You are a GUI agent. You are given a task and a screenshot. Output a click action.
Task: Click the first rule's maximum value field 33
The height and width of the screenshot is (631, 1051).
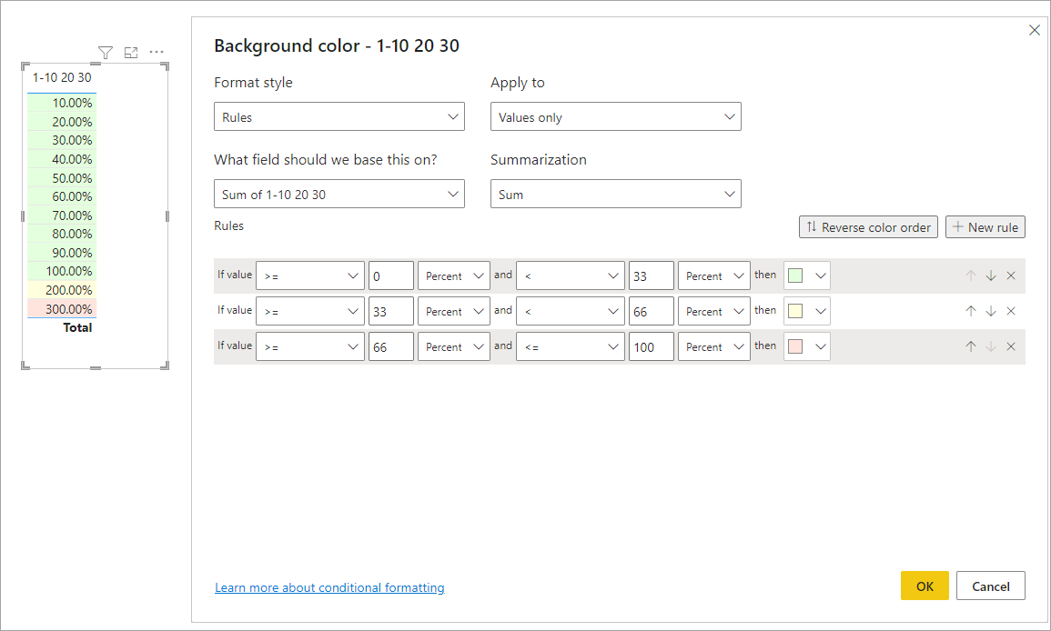click(651, 275)
